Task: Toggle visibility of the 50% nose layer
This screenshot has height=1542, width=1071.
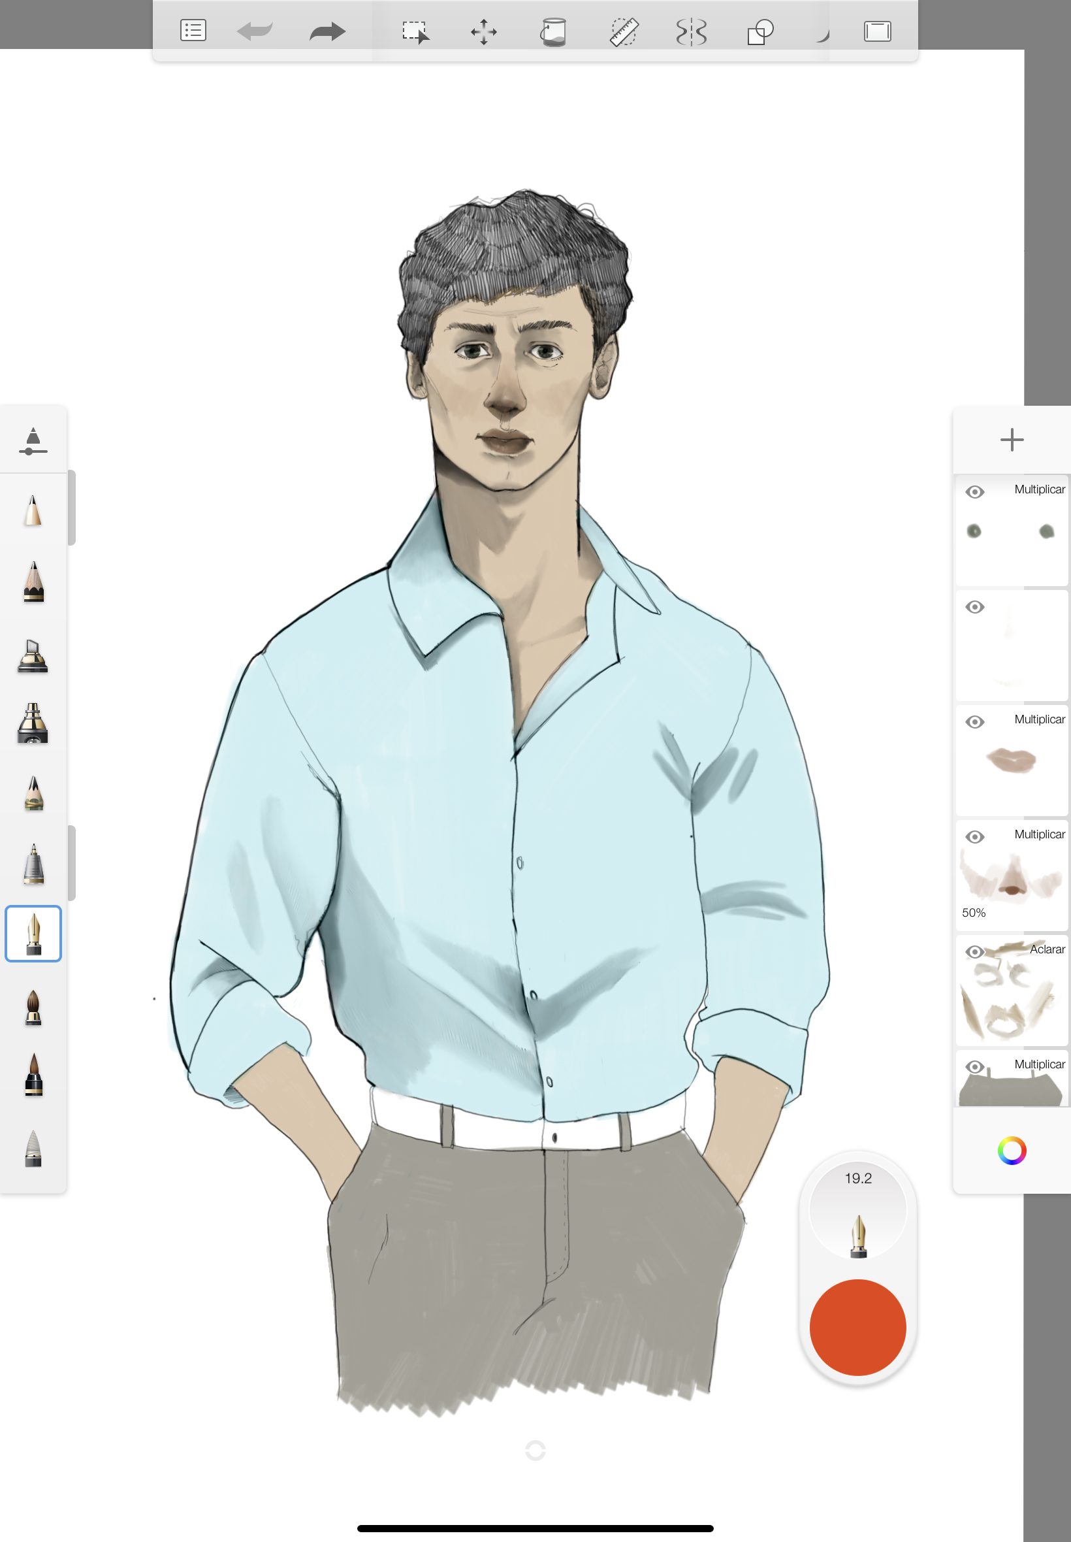Action: point(975,836)
